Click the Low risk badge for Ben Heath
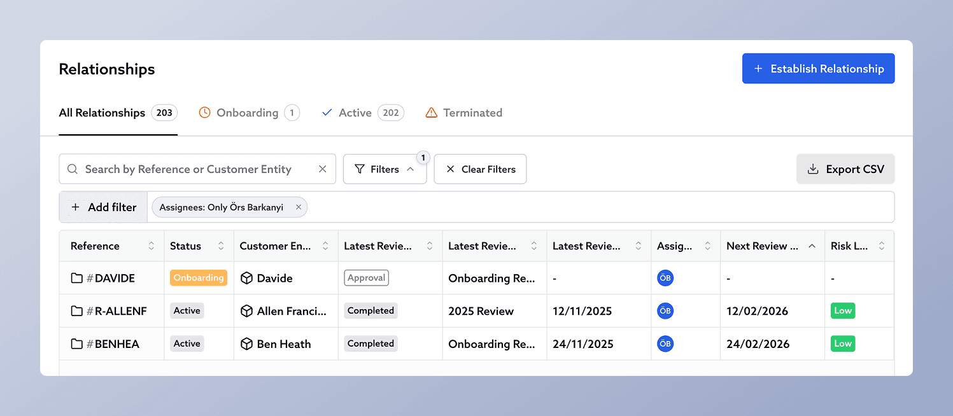Viewport: 953px width, 416px height. point(842,343)
